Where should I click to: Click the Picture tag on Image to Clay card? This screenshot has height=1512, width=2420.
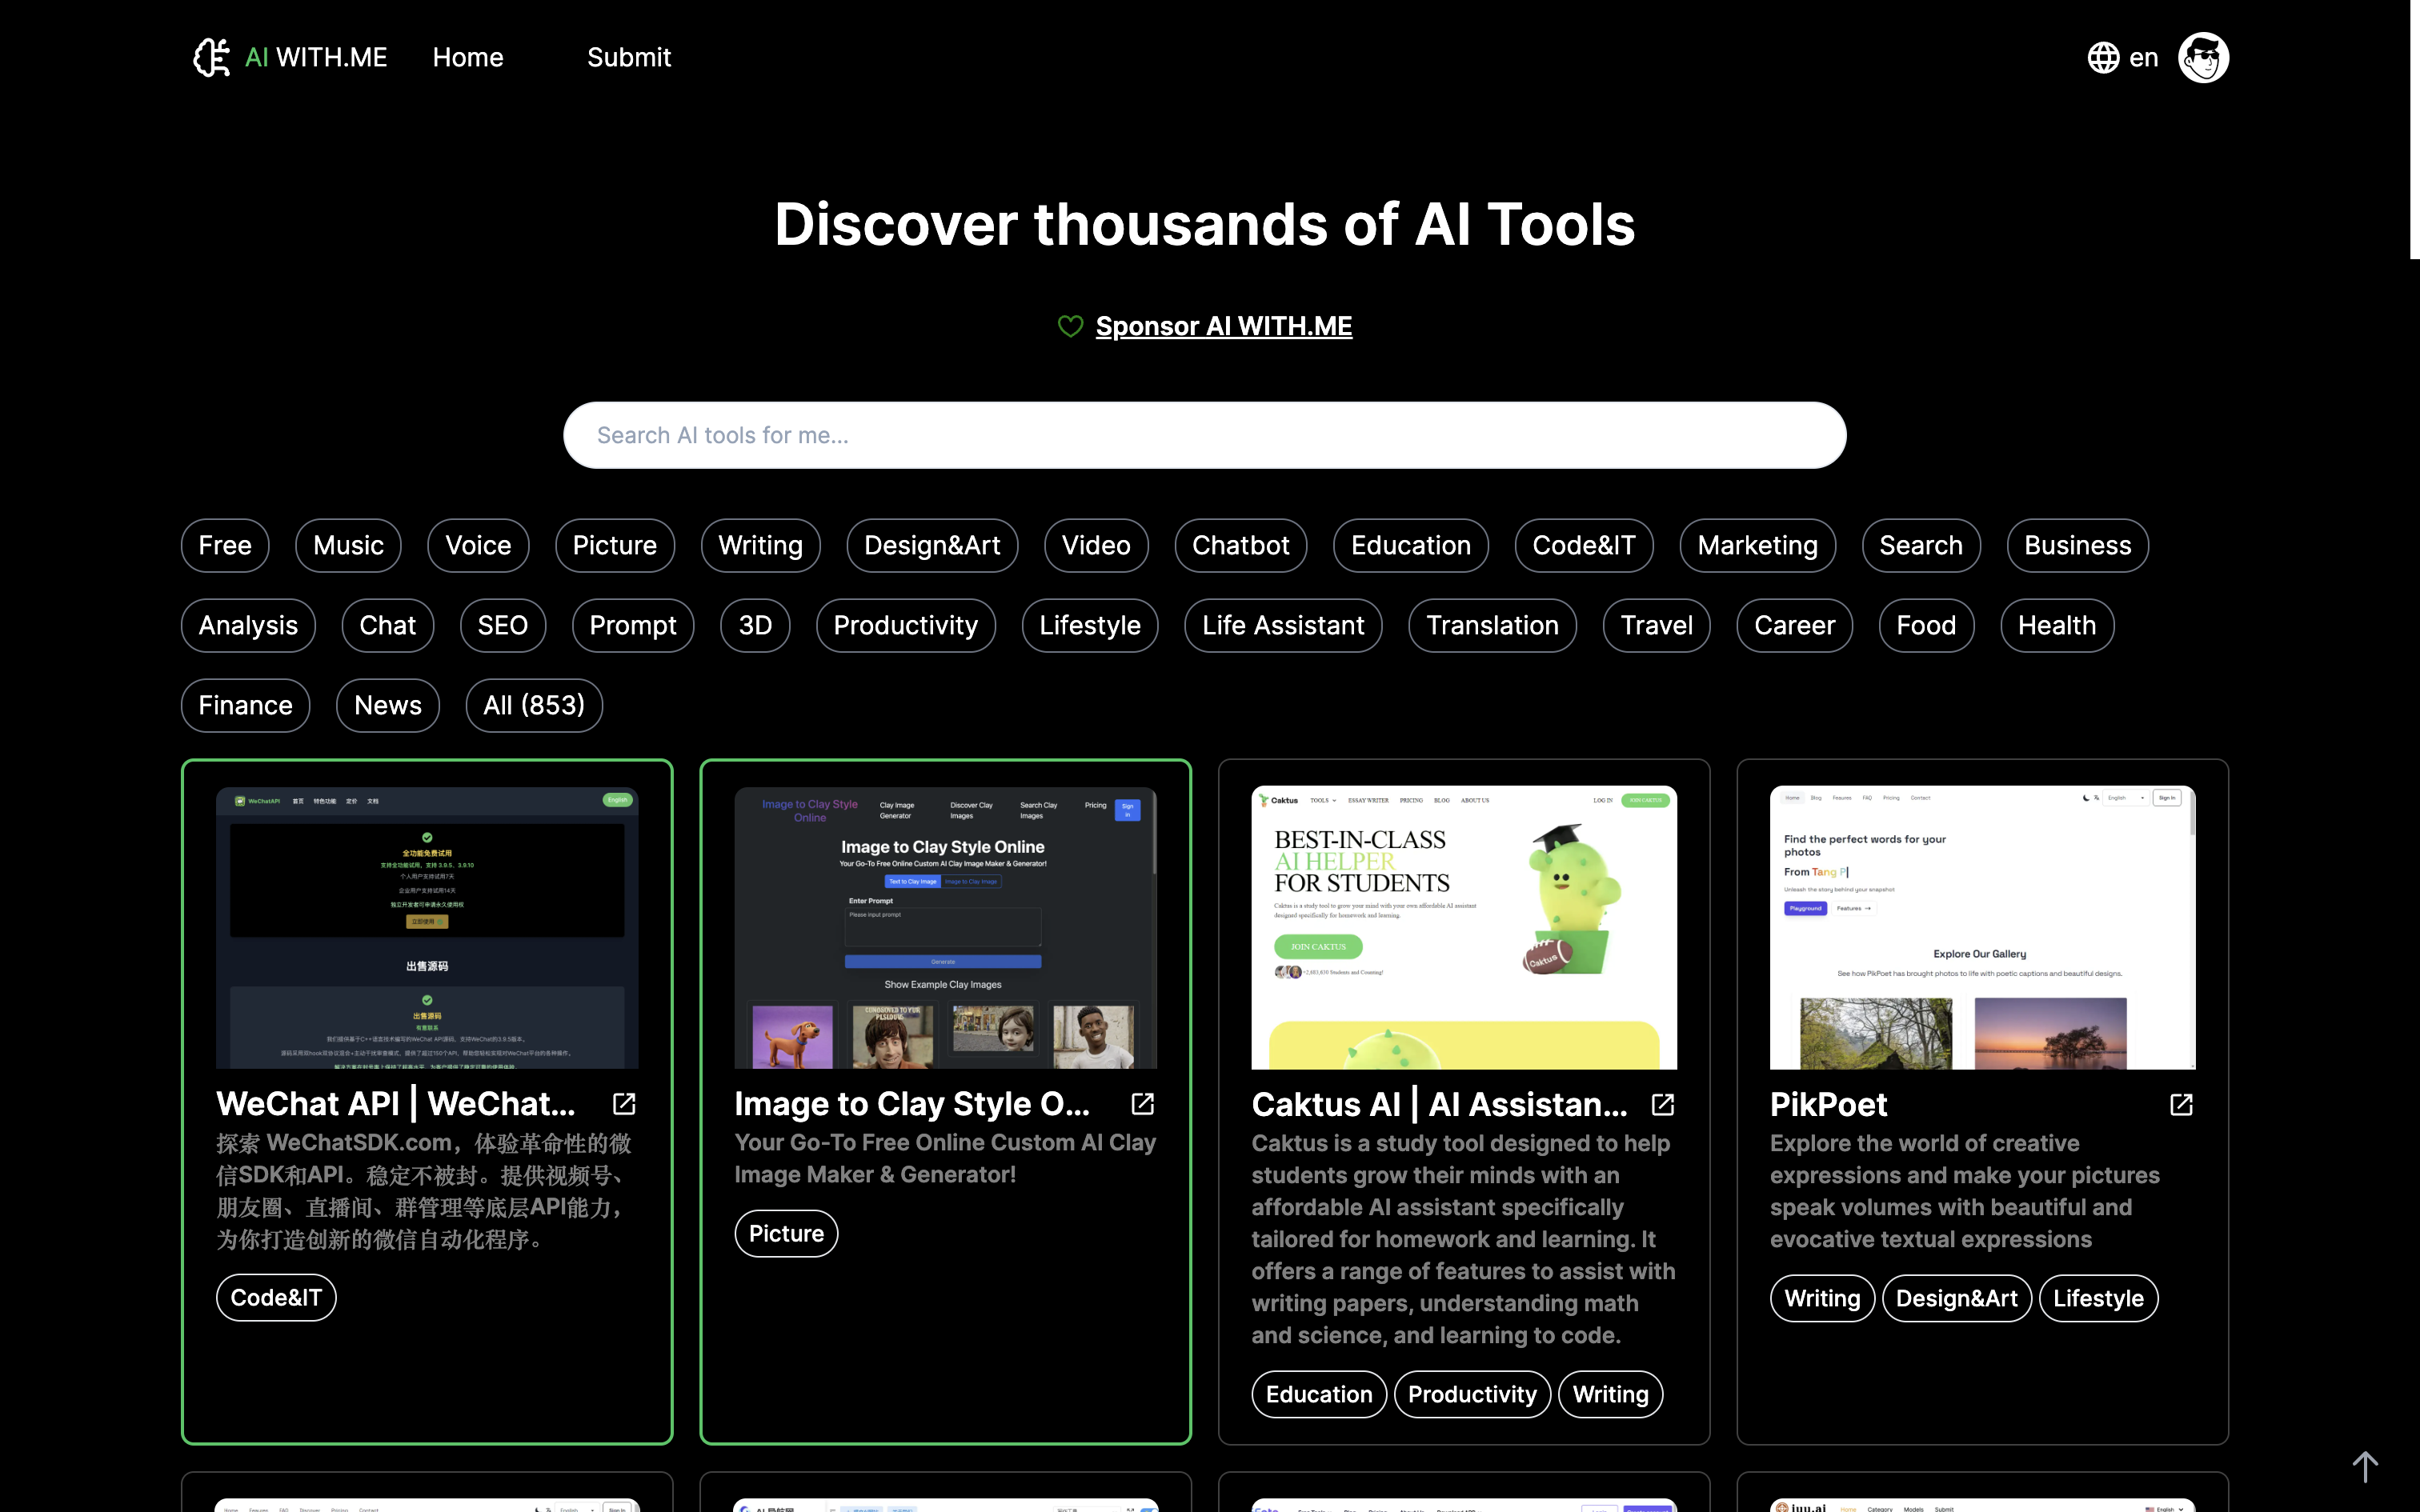[x=786, y=1233]
